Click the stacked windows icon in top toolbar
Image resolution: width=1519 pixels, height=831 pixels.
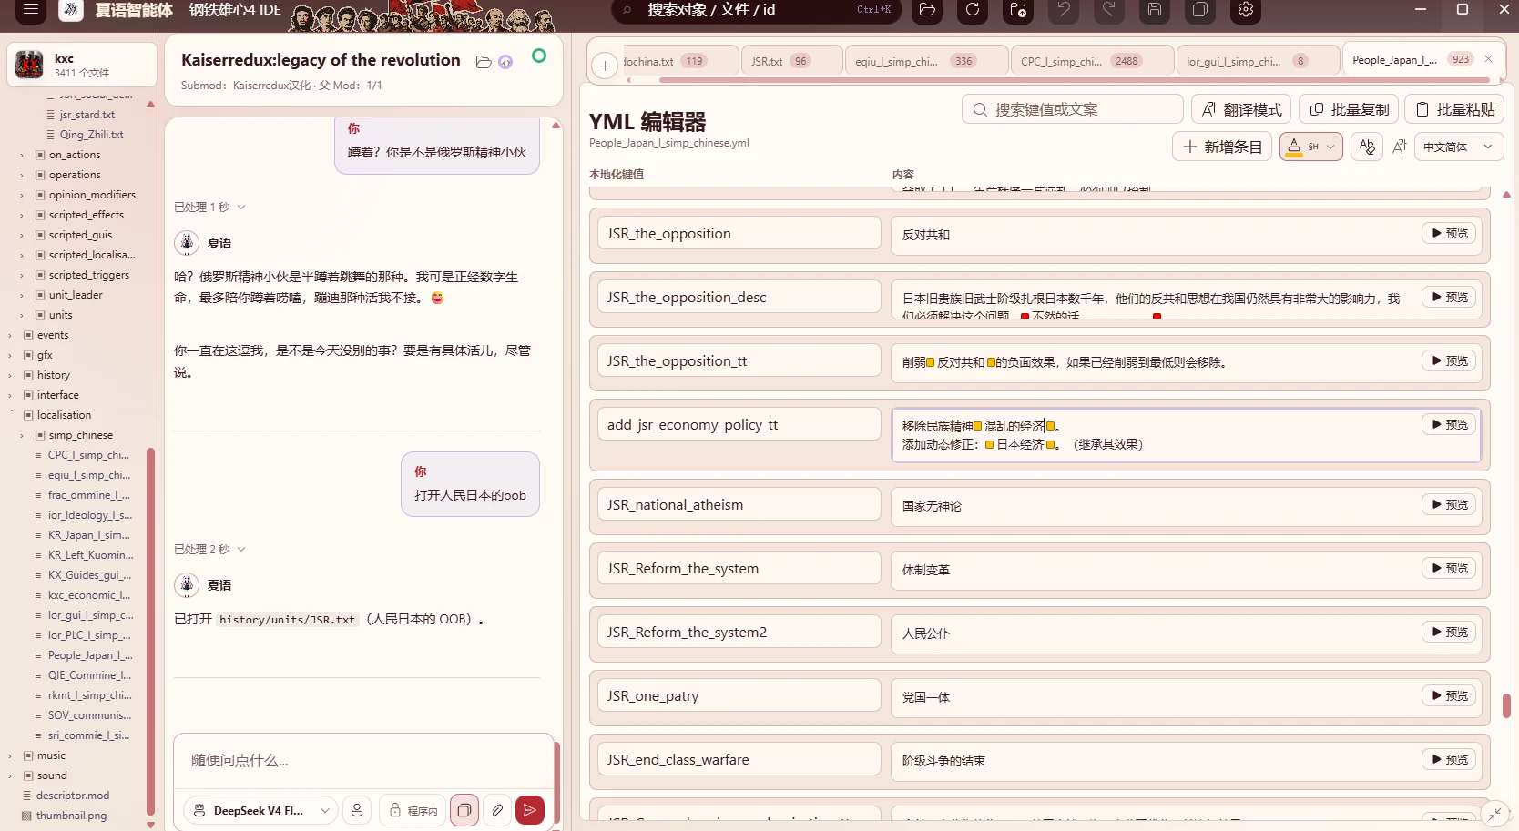point(1200,10)
